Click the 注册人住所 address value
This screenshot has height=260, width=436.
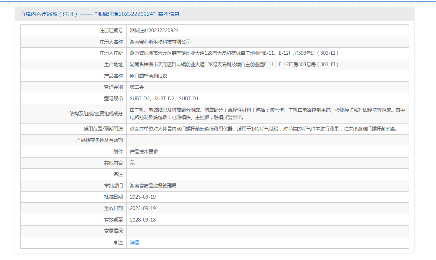click(x=234, y=53)
